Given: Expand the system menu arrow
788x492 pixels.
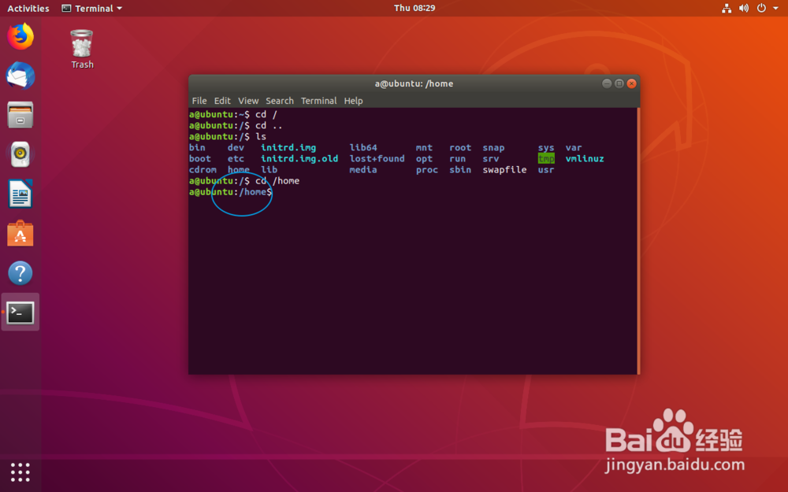Looking at the screenshot, I should (775, 9).
